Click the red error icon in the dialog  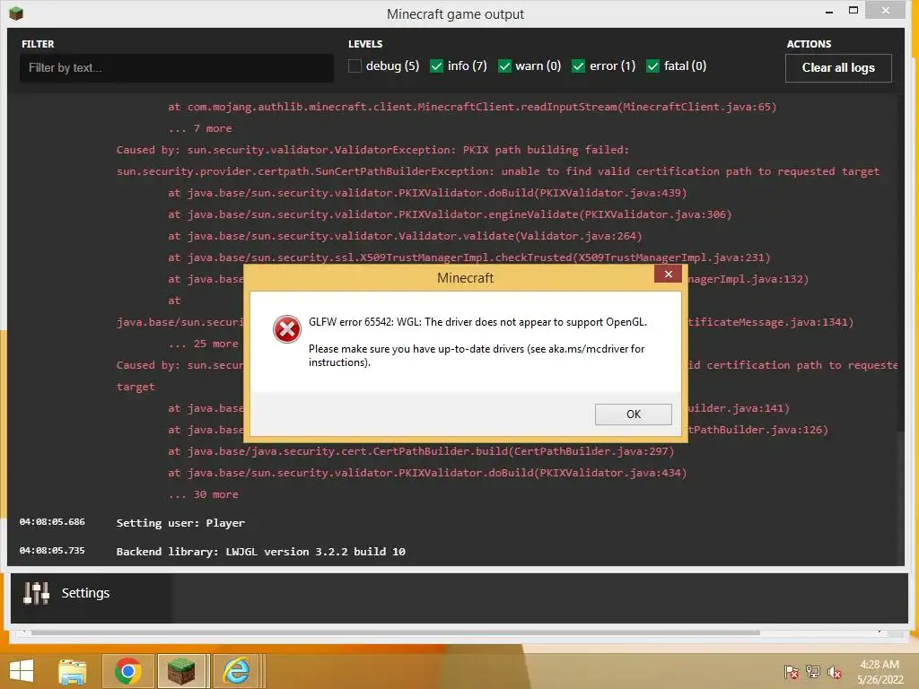click(x=287, y=329)
